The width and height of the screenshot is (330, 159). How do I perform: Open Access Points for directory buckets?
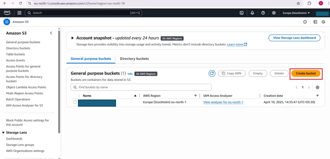24,79
